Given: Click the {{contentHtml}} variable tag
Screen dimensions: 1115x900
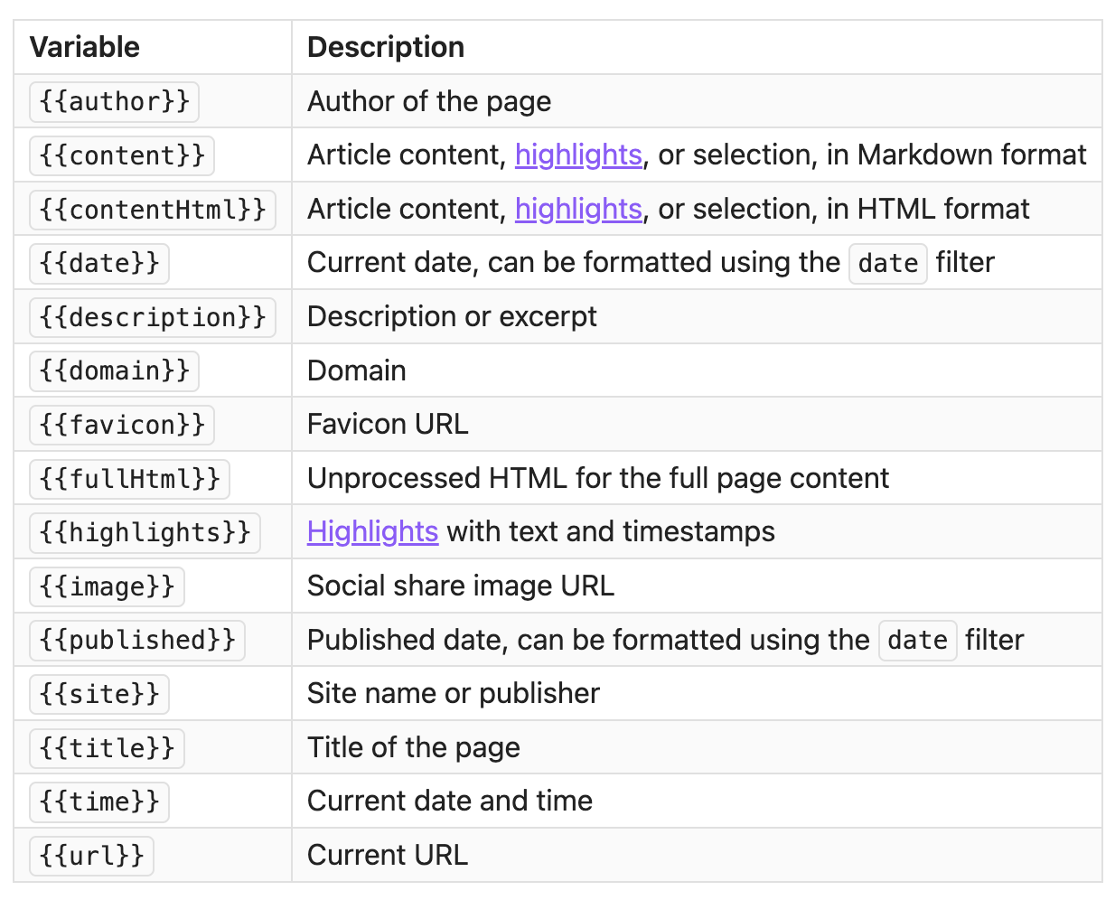Looking at the screenshot, I should pos(152,210).
